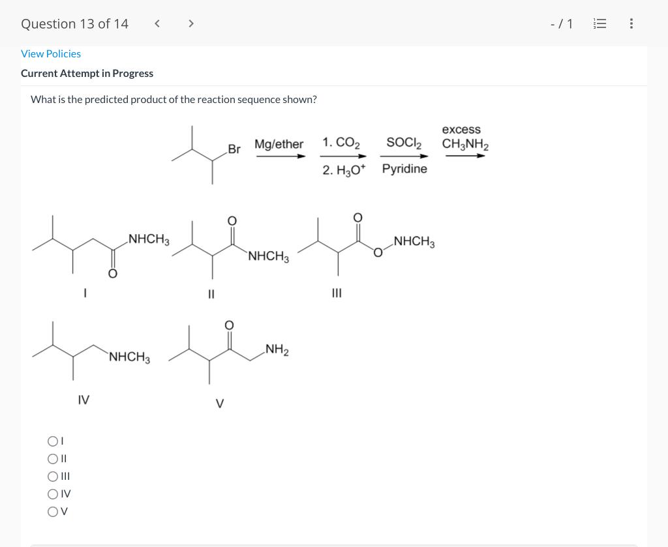This screenshot has height=547, width=668.
Task: Go back using the left chevron arrow
Action: click(x=157, y=23)
